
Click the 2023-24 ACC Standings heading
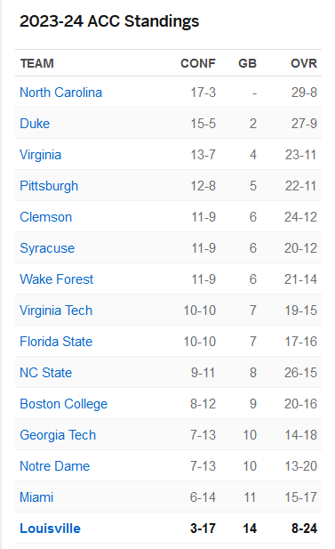coord(109,21)
